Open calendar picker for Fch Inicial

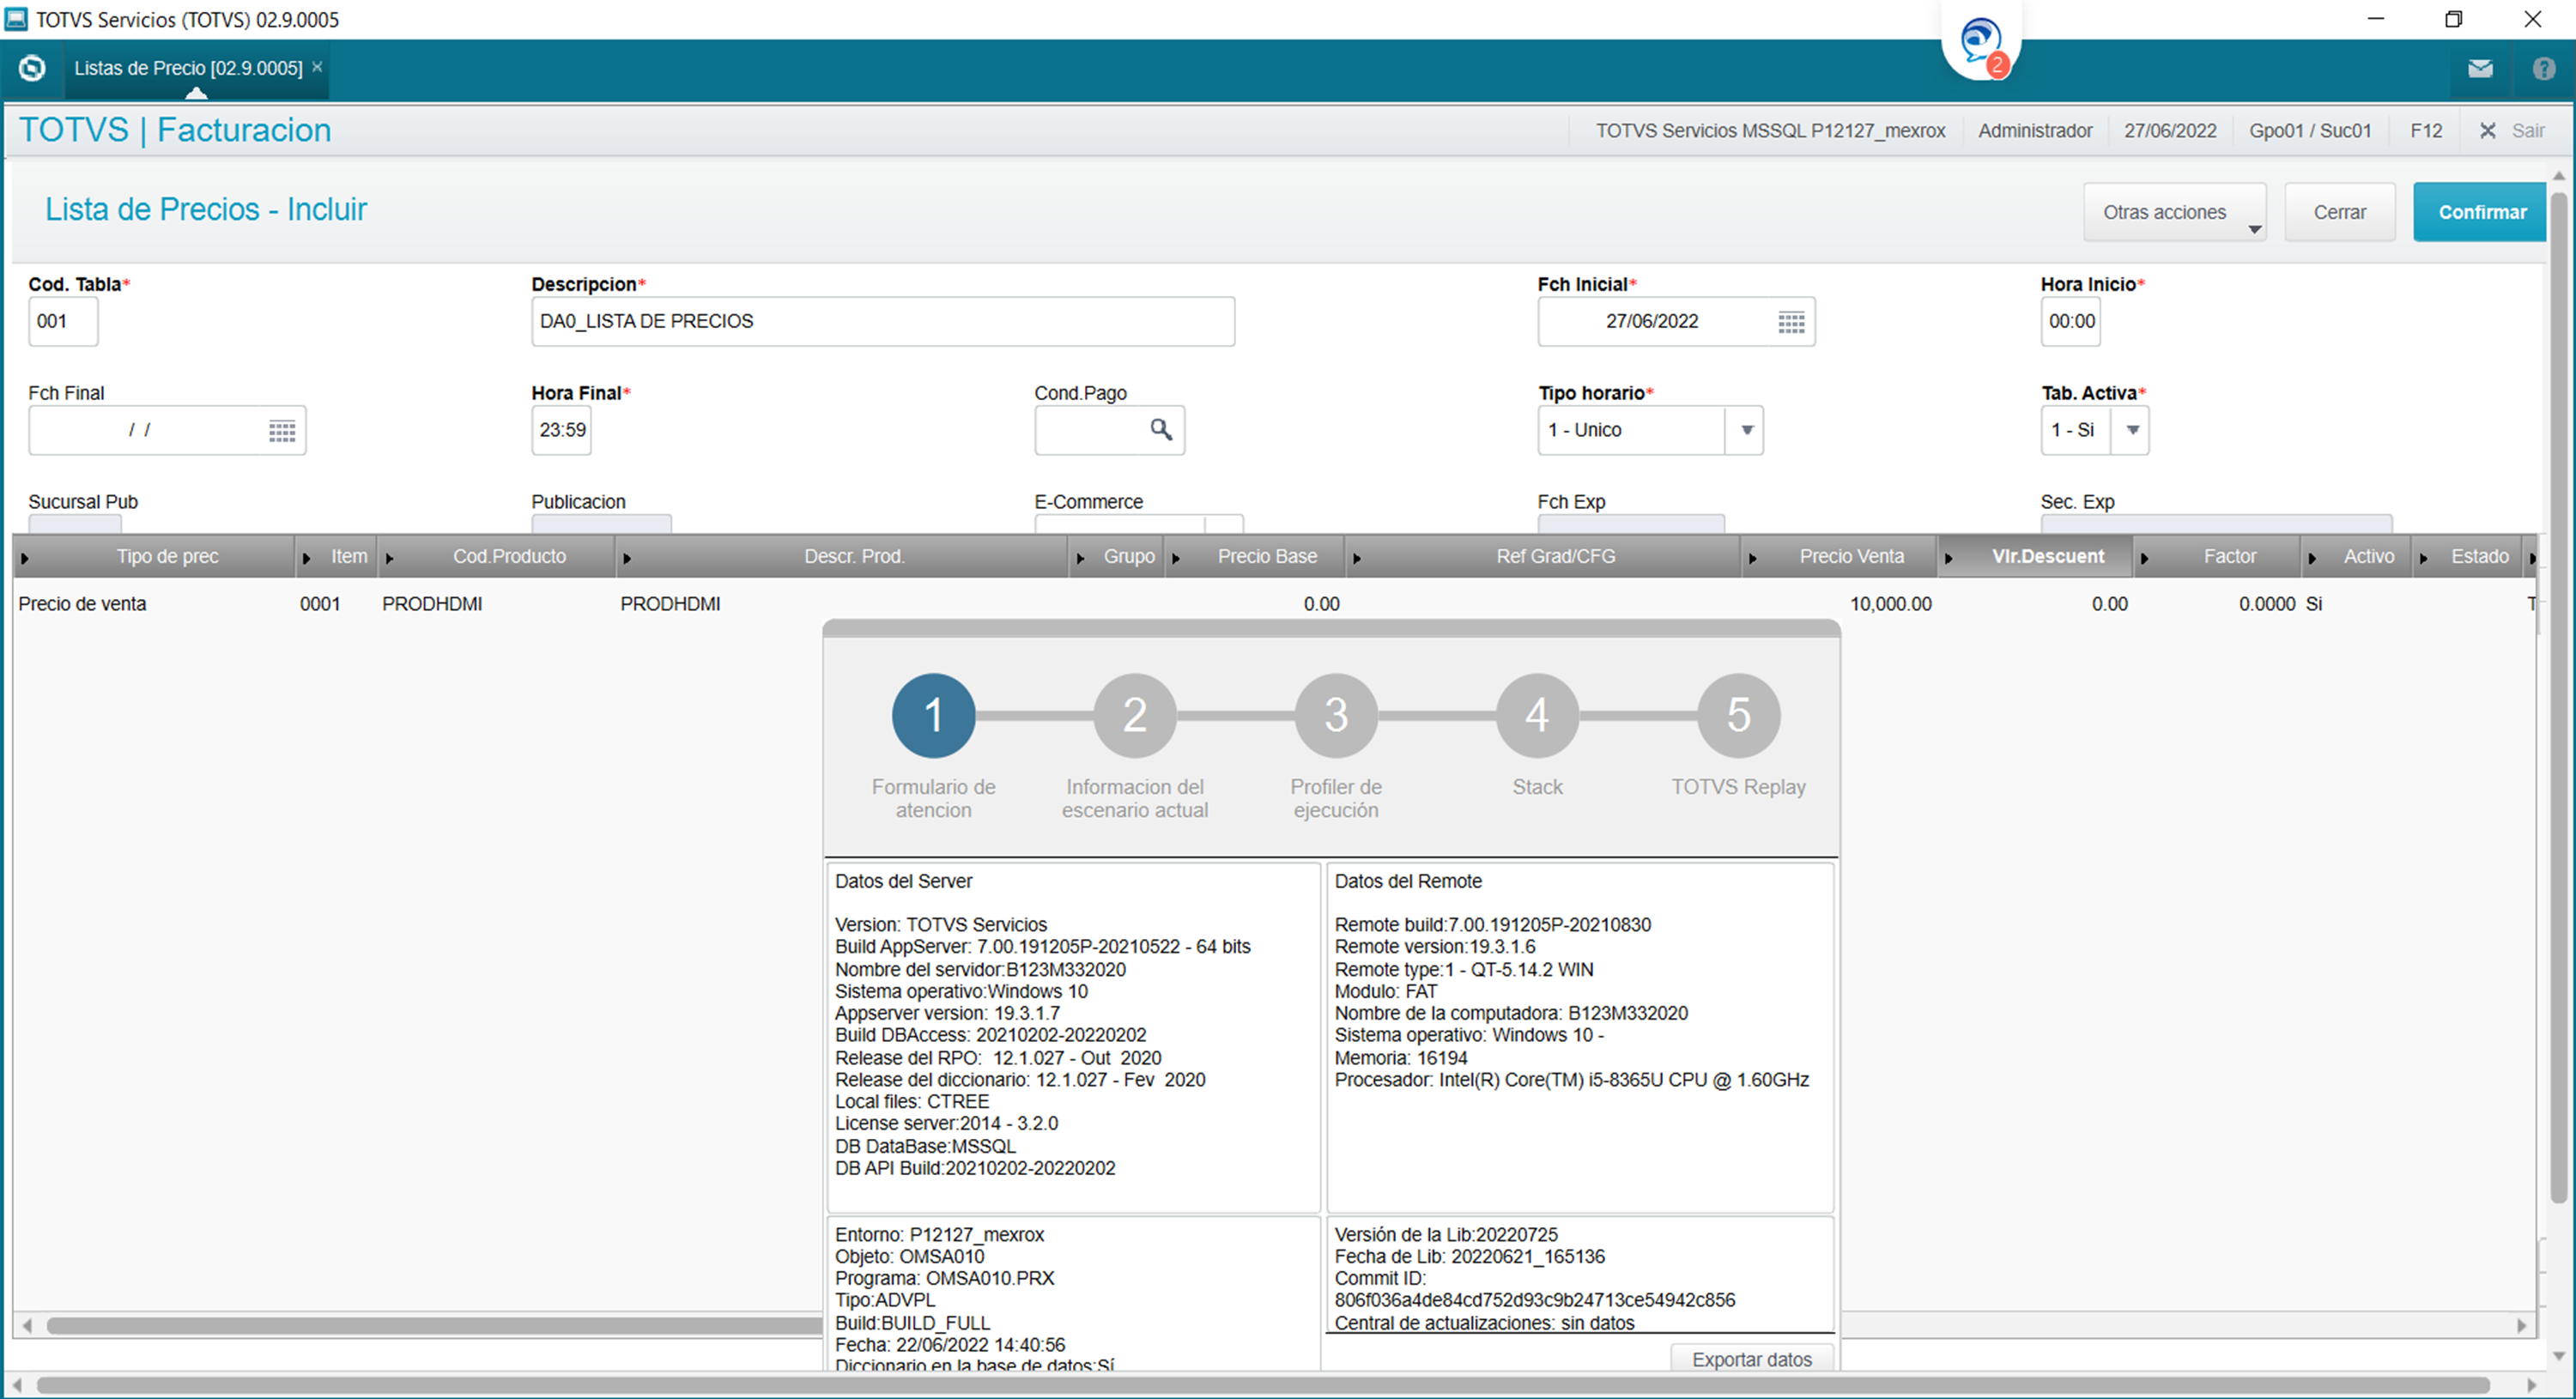point(1791,322)
